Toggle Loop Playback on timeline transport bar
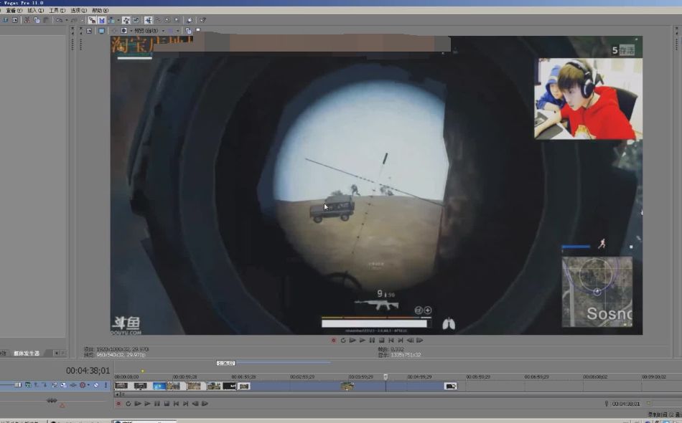This screenshot has height=423, width=682. [129, 404]
